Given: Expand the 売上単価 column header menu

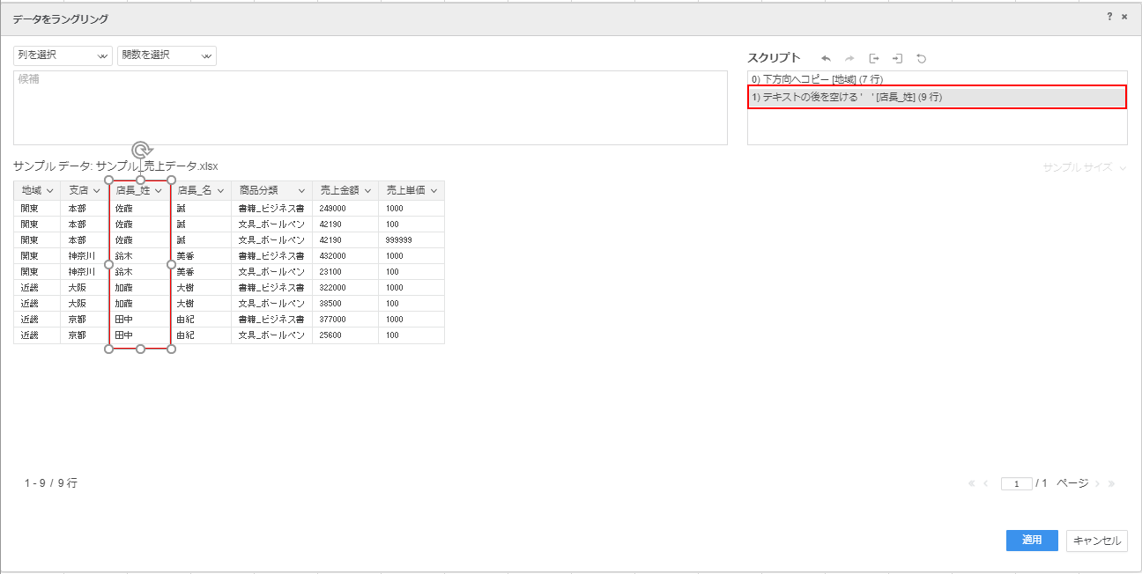Looking at the screenshot, I should [x=434, y=191].
